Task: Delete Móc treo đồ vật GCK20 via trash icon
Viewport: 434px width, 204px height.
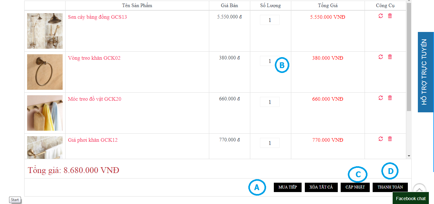Action: click(390, 98)
